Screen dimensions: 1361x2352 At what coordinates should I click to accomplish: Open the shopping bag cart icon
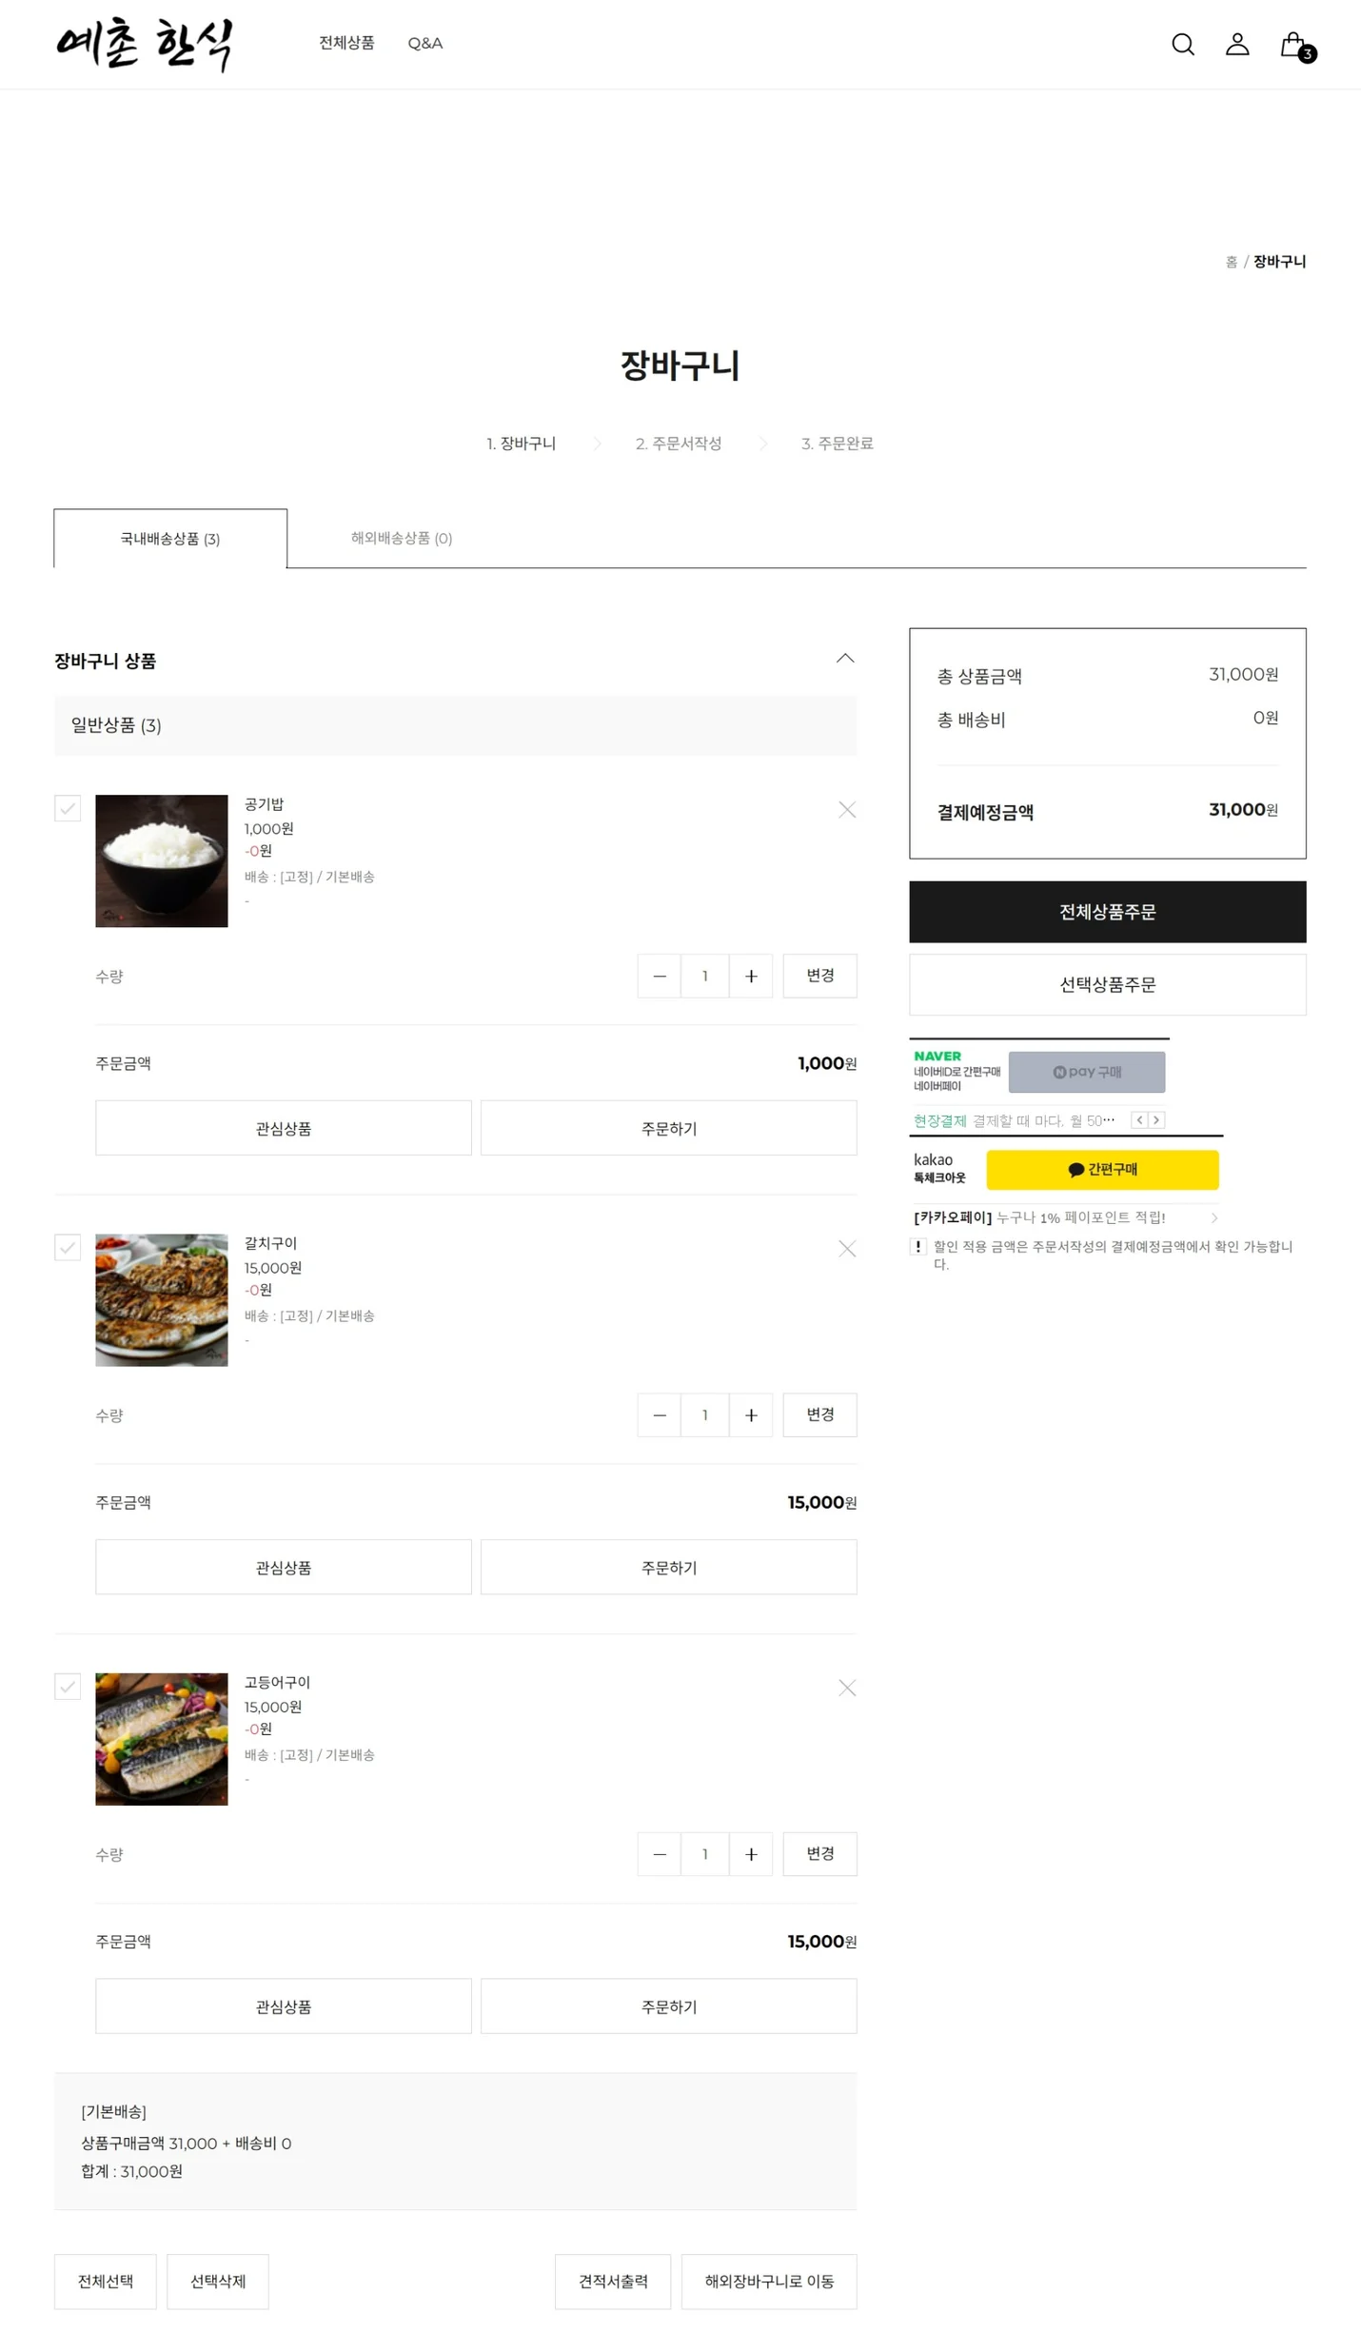(1294, 45)
